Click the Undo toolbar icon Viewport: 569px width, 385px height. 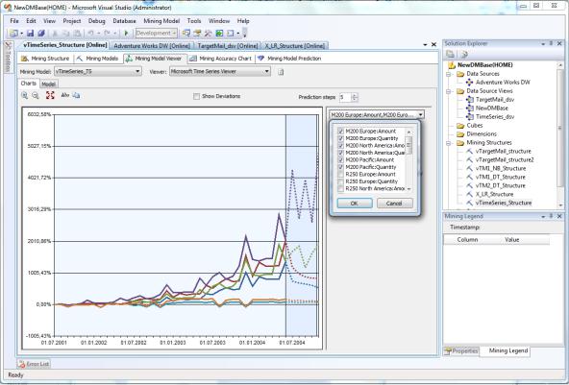90,34
